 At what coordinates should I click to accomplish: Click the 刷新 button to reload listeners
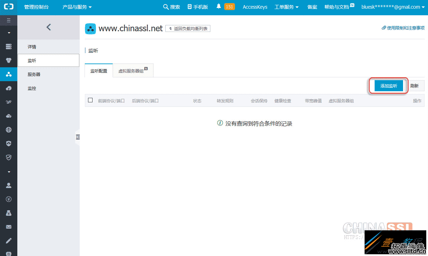(415, 85)
